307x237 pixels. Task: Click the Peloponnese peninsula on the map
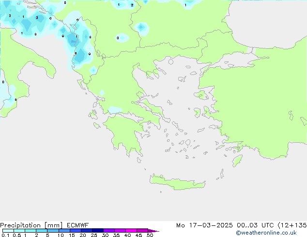pyautogui.click(x=125, y=133)
